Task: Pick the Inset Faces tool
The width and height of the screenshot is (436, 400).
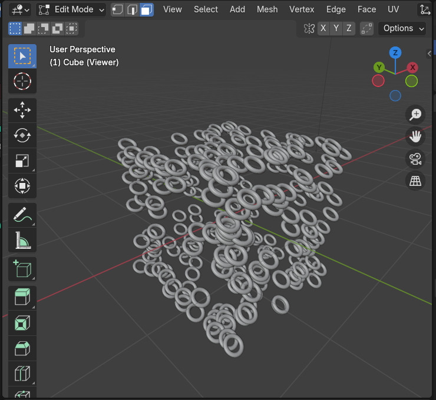Action: tap(22, 323)
